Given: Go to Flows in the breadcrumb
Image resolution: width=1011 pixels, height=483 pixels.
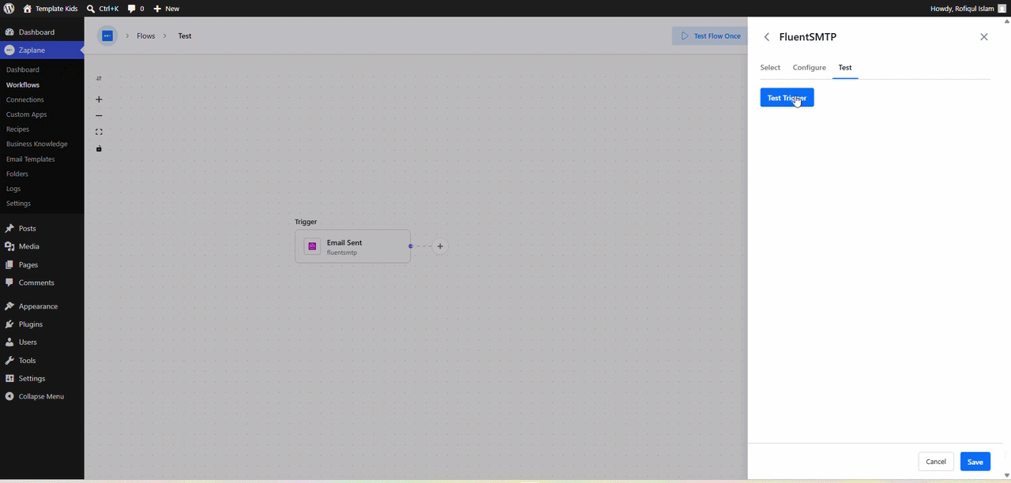Looking at the screenshot, I should pyautogui.click(x=146, y=36).
